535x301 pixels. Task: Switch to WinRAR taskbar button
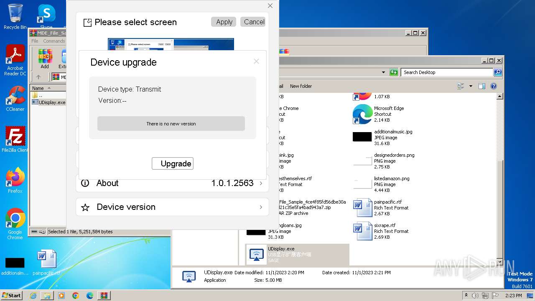(x=104, y=296)
